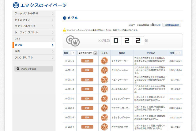Open ゲームソフトの情報 menu item
This screenshot has width=196, height=131.
(x=34, y=13)
